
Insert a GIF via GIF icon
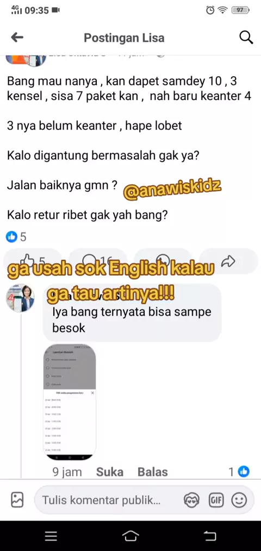pyautogui.click(x=216, y=500)
